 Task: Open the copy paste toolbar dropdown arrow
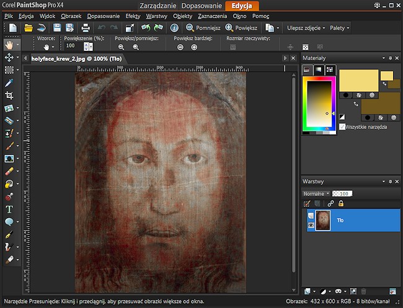point(278,28)
